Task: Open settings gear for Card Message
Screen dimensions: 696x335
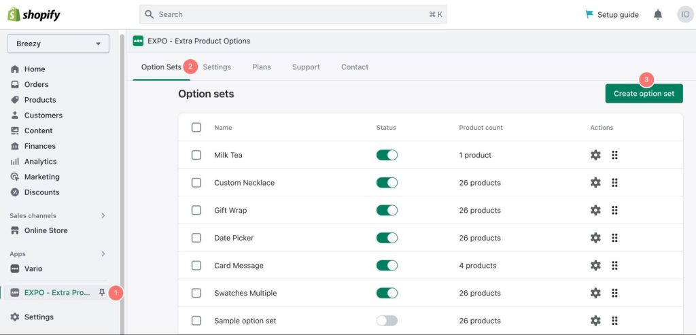Action: point(595,265)
